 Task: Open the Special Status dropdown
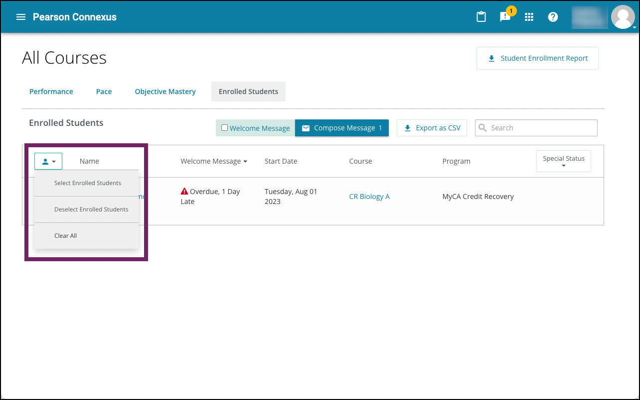tap(564, 161)
